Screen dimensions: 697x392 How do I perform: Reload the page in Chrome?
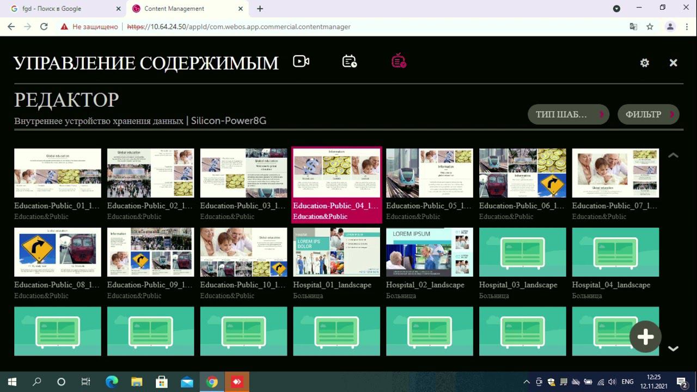click(x=44, y=27)
